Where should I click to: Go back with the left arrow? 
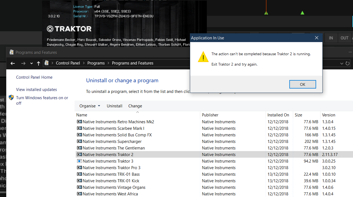(13, 63)
